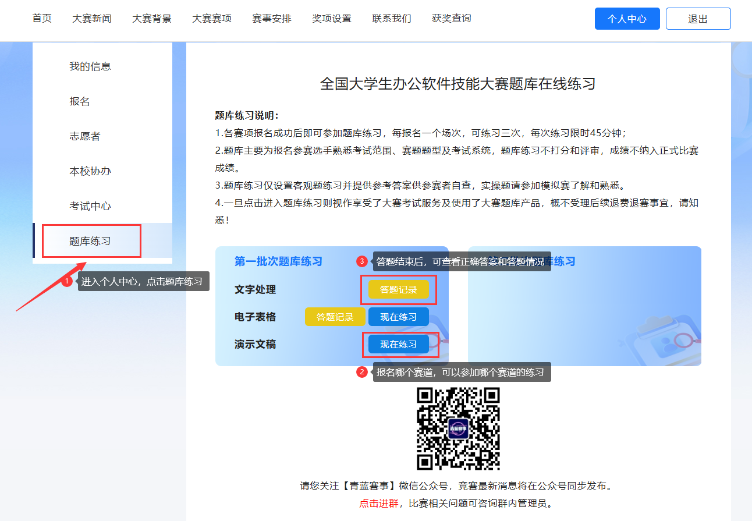Select 我的信息 in the sidebar
The width and height of the screenshot is (752, 521).
coord(90,66)
